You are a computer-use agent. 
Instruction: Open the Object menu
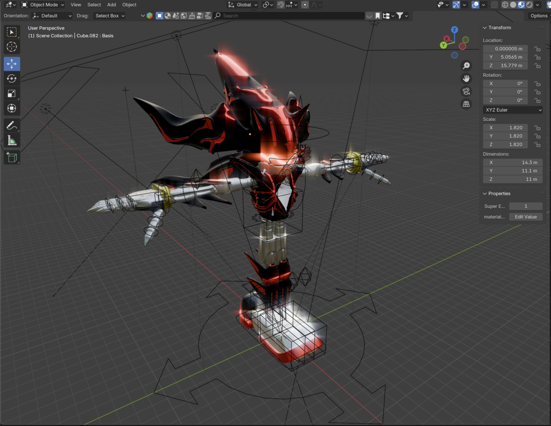pyautogui.click(x=129, y=4)
